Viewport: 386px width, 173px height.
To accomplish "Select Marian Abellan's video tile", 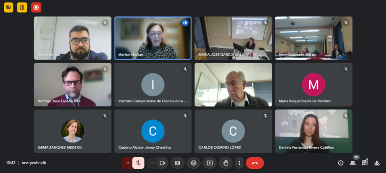I will pos(153,38).
